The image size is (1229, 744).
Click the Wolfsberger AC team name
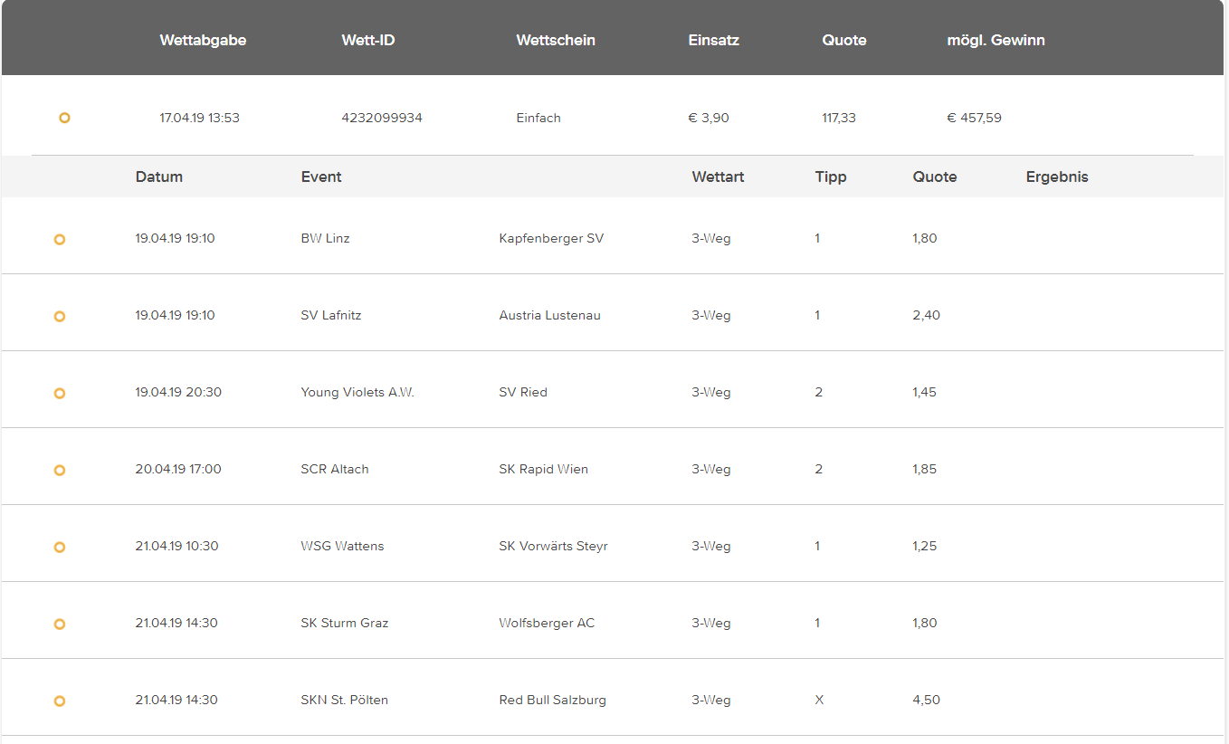click(x=547, y=623)
